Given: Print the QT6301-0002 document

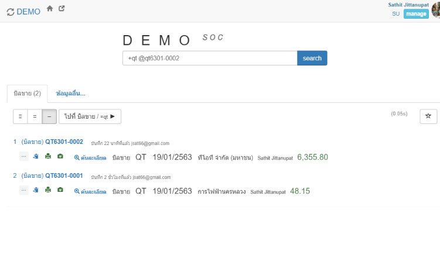Looking at the screenshot, I should tap(48, 157).
